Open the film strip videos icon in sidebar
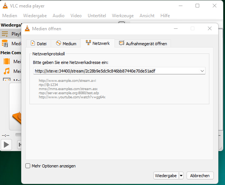The height and width of the screenshot is (185, 225). pos(7,62)
